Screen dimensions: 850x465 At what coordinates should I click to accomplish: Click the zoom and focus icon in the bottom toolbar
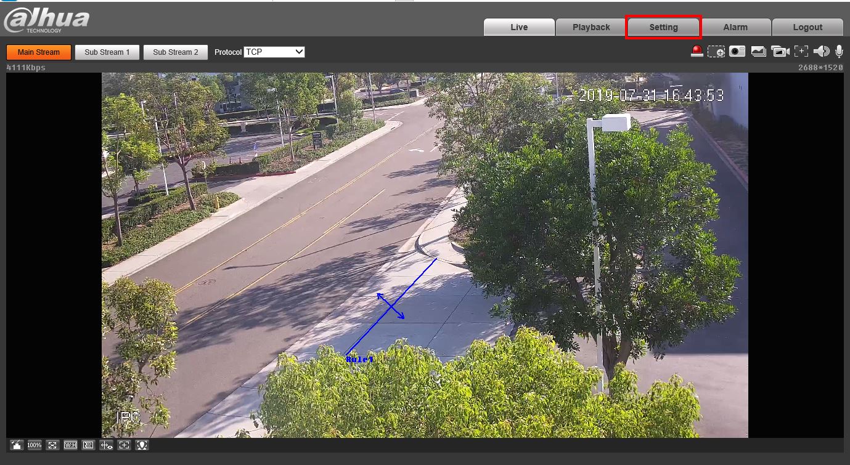click(124, 445)
